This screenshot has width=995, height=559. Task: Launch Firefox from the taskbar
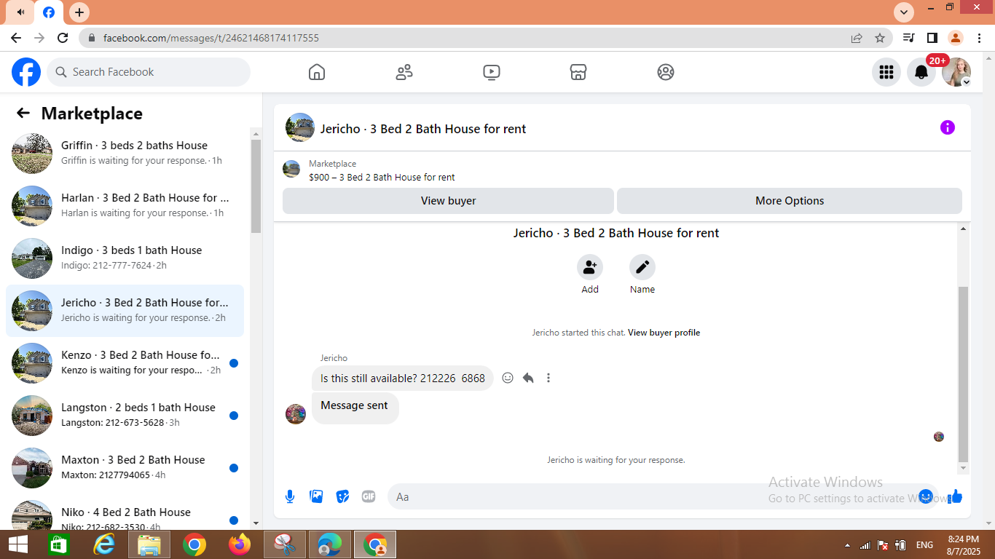239,544
